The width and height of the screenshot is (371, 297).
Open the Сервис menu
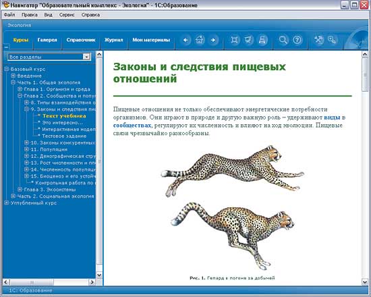[x=67, y=15]
